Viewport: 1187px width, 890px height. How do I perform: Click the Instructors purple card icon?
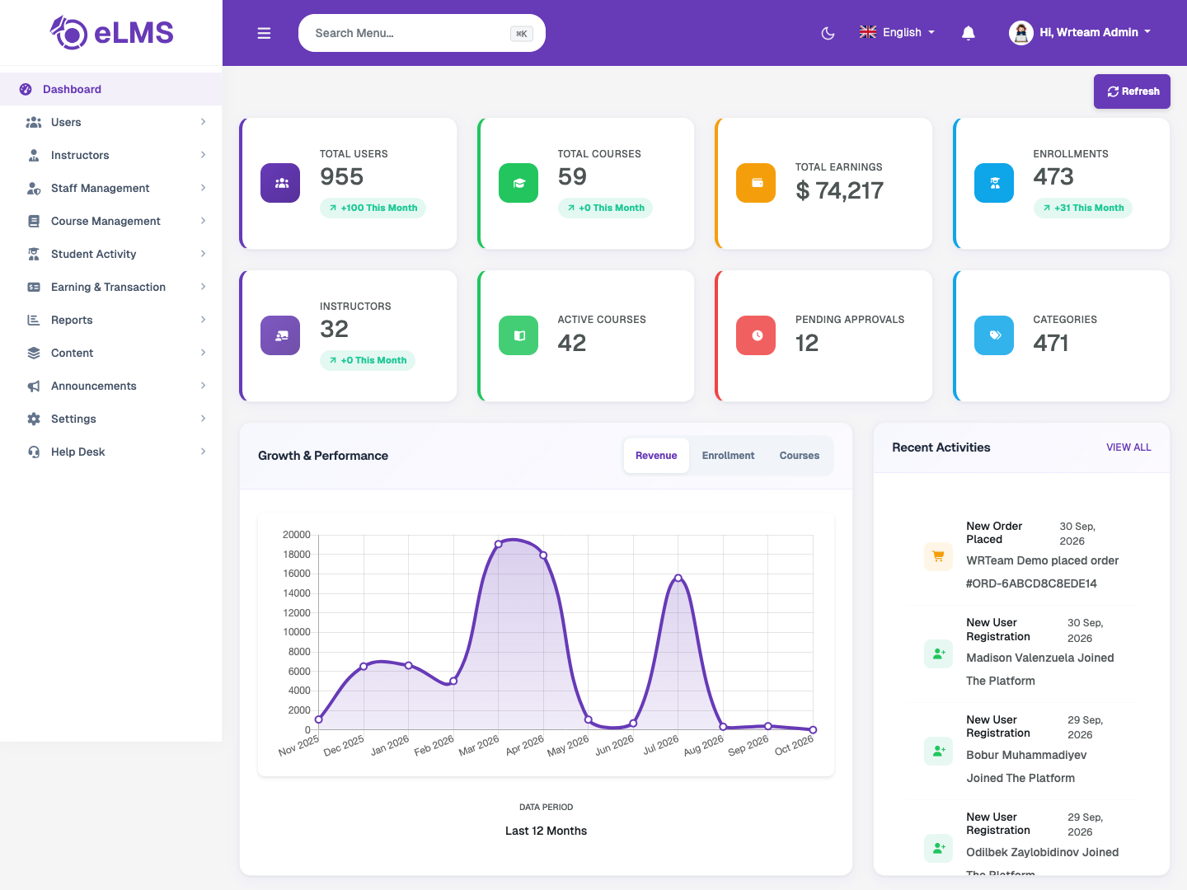pyautogui.click(x=280, y=335)
